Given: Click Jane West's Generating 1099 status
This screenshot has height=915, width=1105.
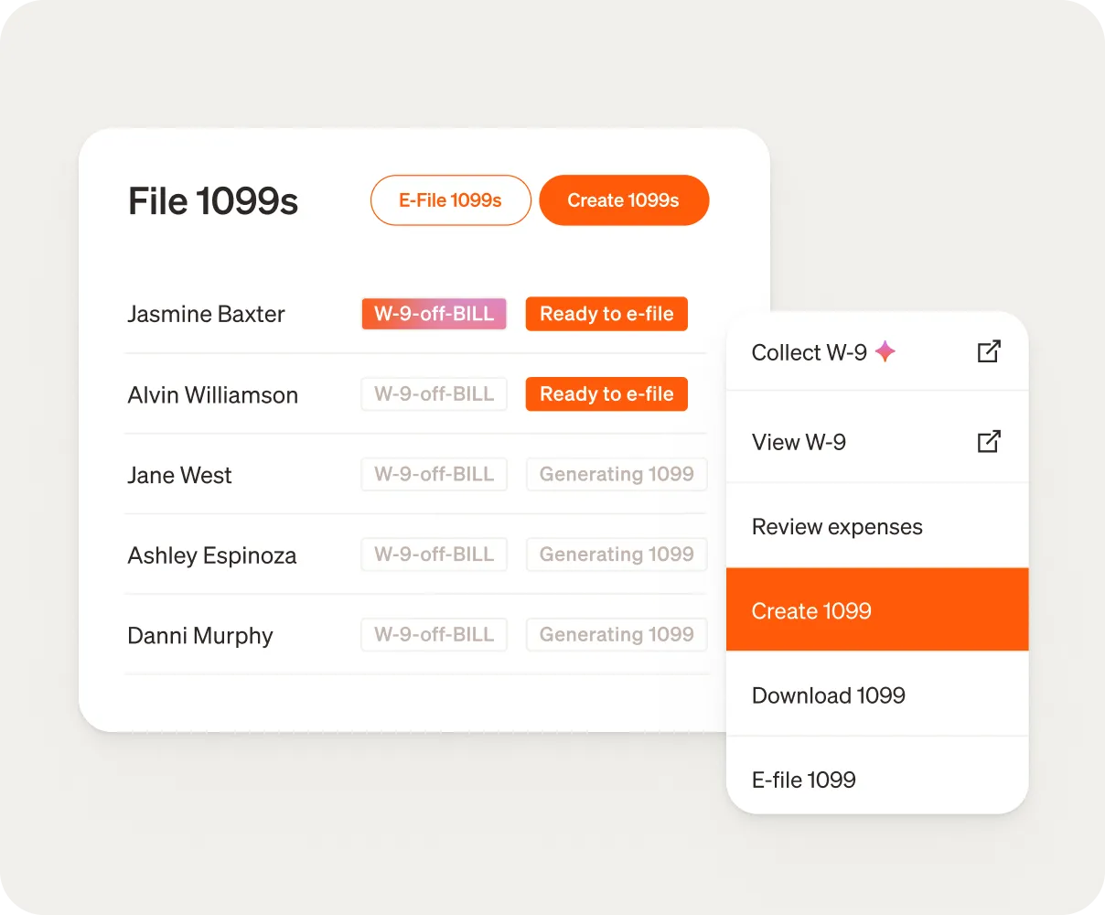Looking at the screenshot, I should coord(617,474).
